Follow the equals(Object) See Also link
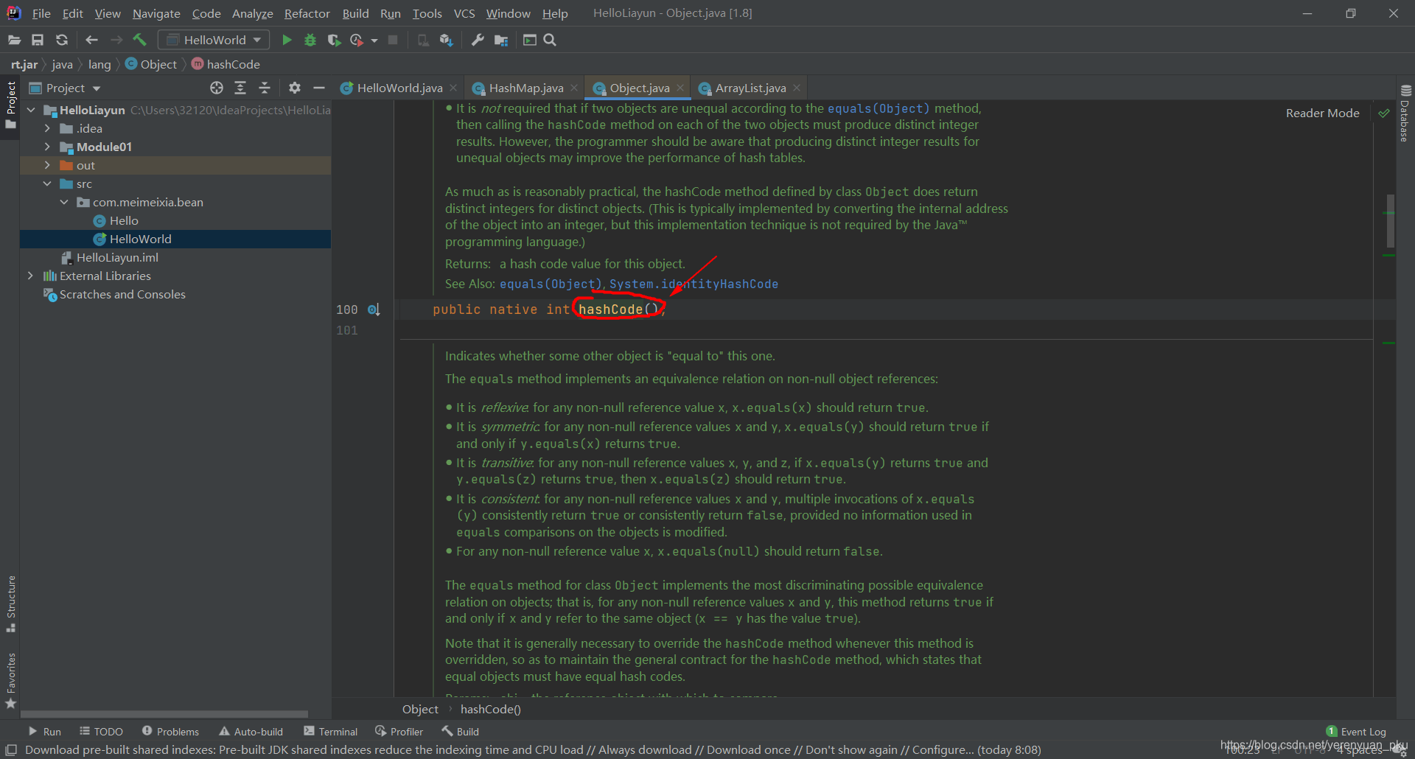 click(551, 284)
